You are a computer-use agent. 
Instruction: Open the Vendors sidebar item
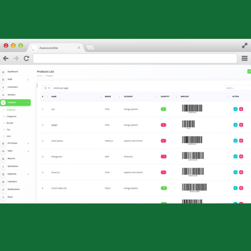click(x=12, y=95)
